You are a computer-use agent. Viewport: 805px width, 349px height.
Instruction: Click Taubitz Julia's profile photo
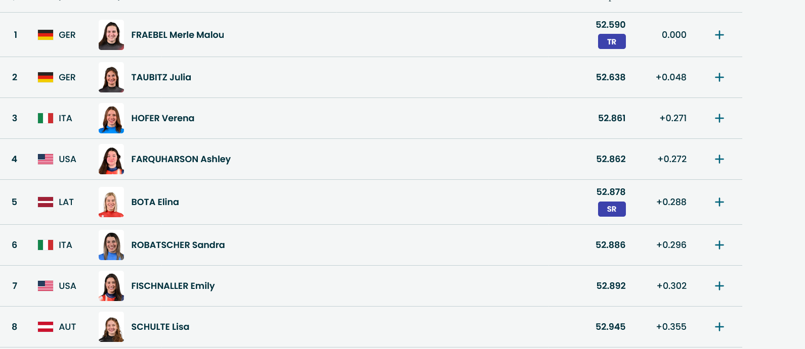111,77
